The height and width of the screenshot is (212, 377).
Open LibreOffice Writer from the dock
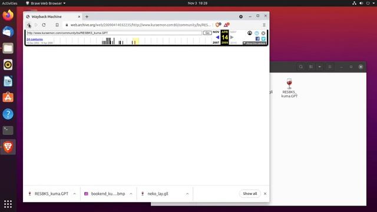pyautogui.click(x=8, y=81)
